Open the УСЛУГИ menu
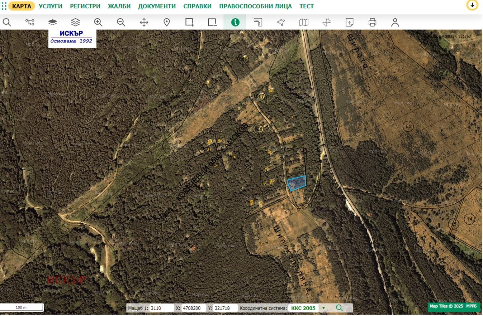 [51, 6]
